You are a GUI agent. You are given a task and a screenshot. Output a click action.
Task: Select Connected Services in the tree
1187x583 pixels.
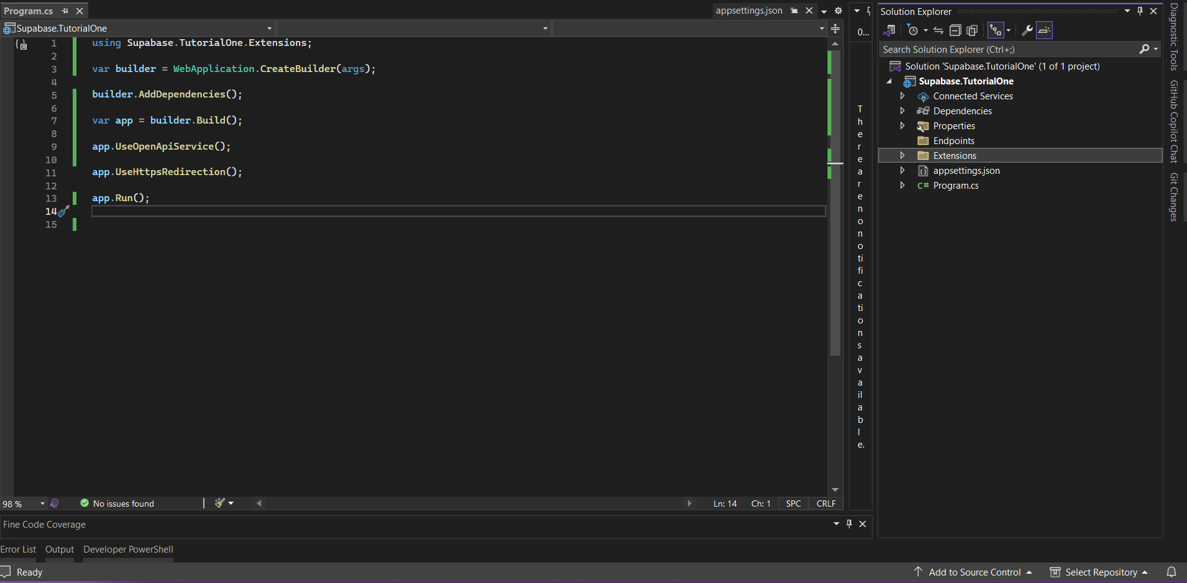tap(973, 96)
